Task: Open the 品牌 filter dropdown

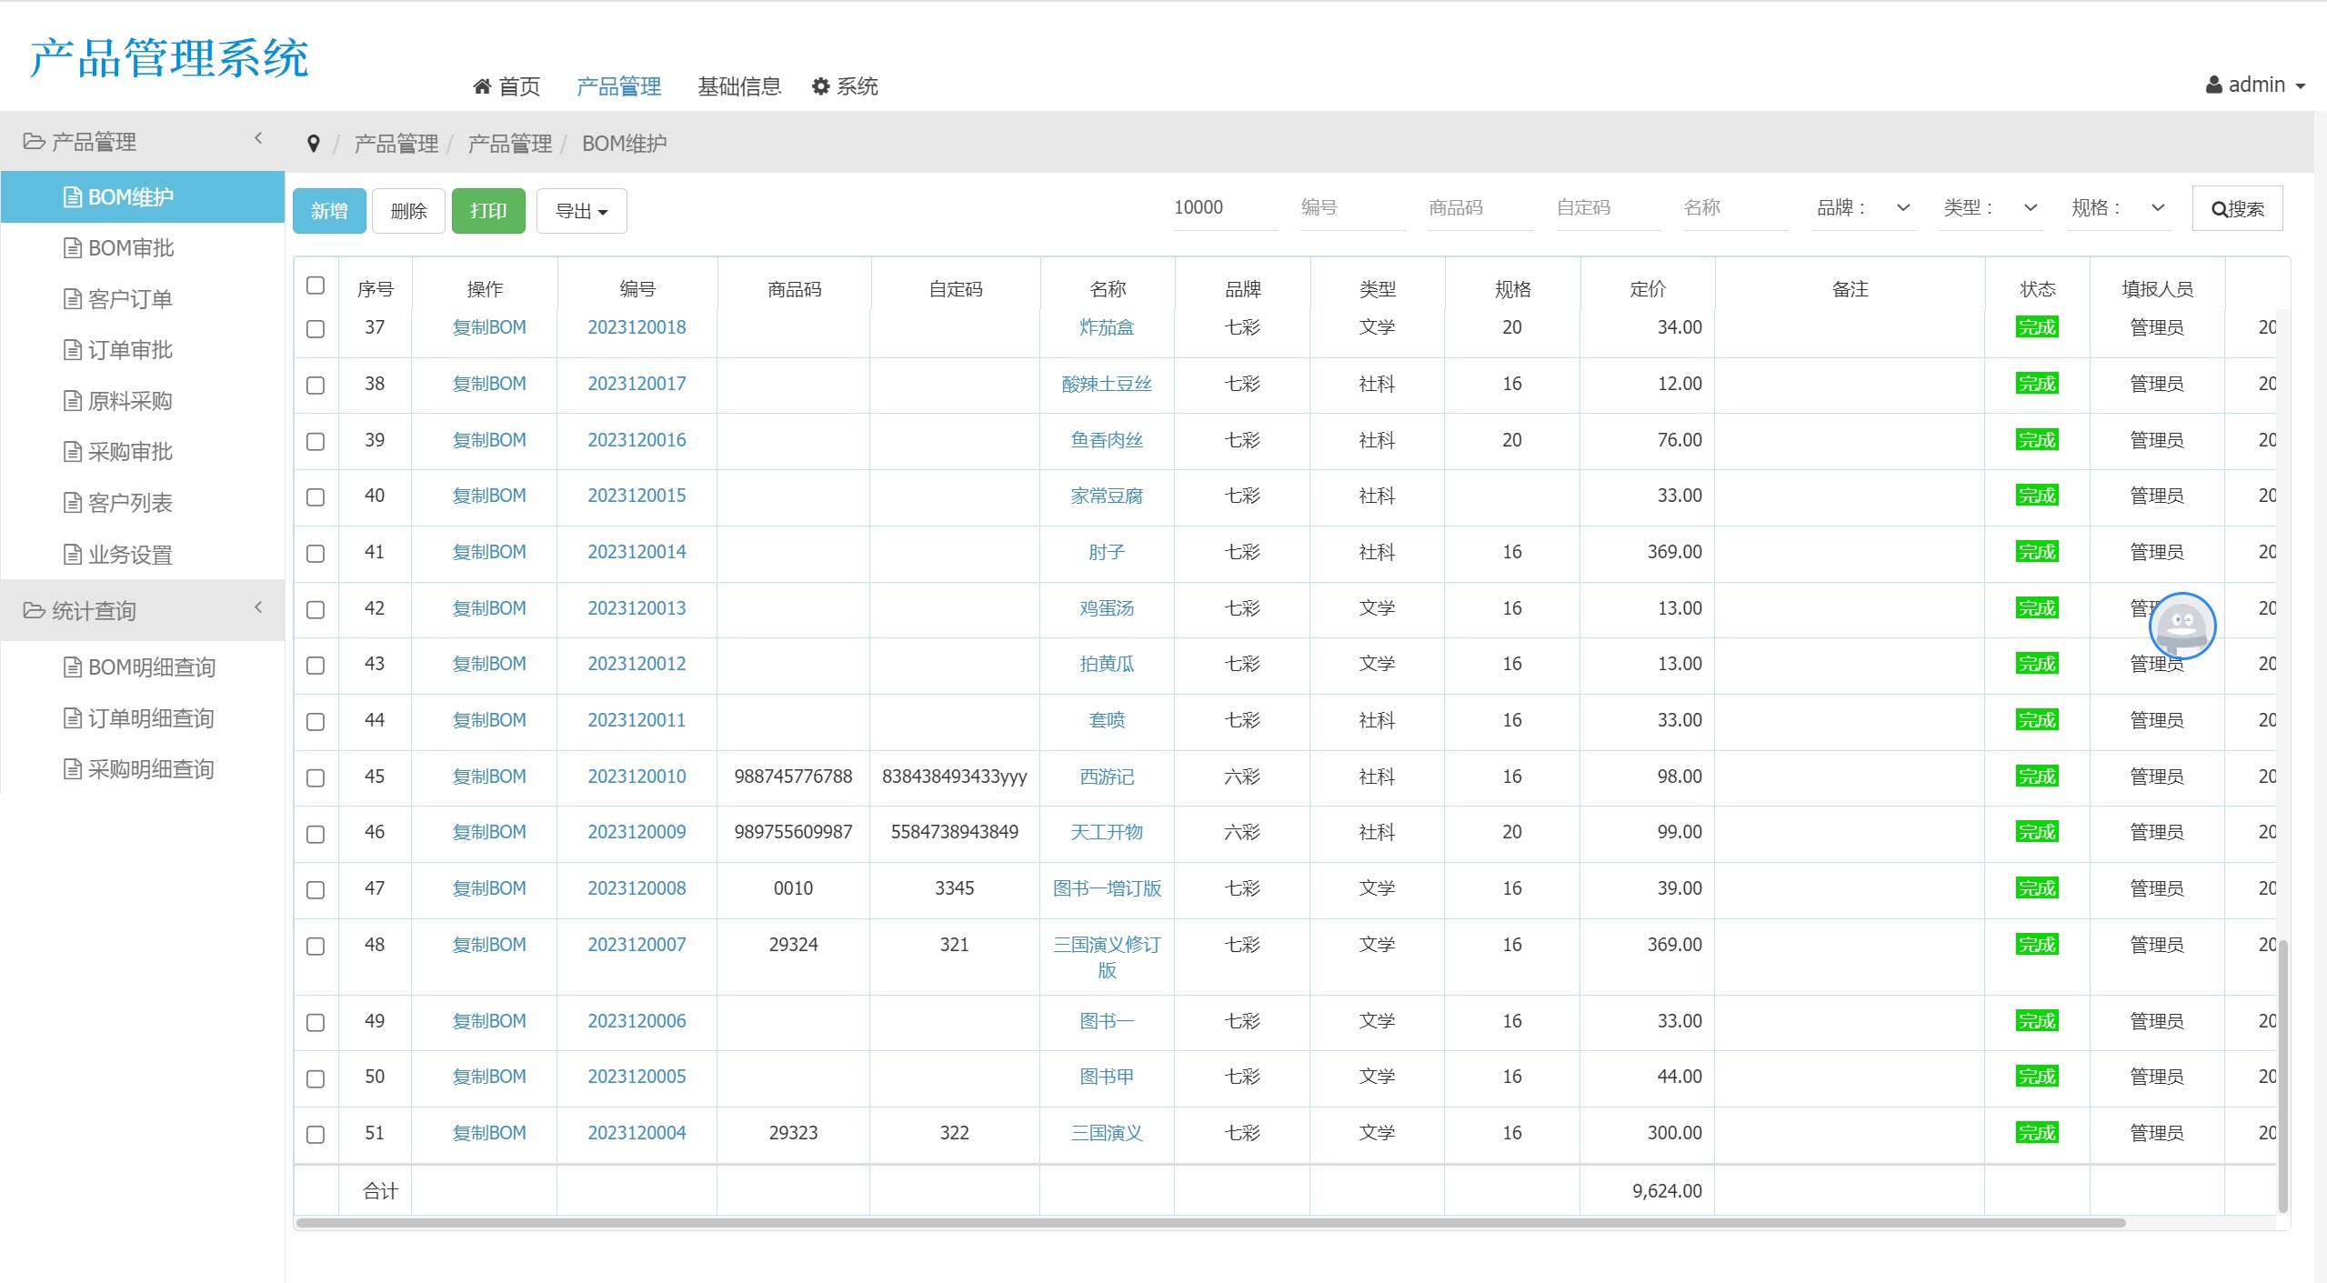Action: pyautogui.click(x=1863, y=208)
